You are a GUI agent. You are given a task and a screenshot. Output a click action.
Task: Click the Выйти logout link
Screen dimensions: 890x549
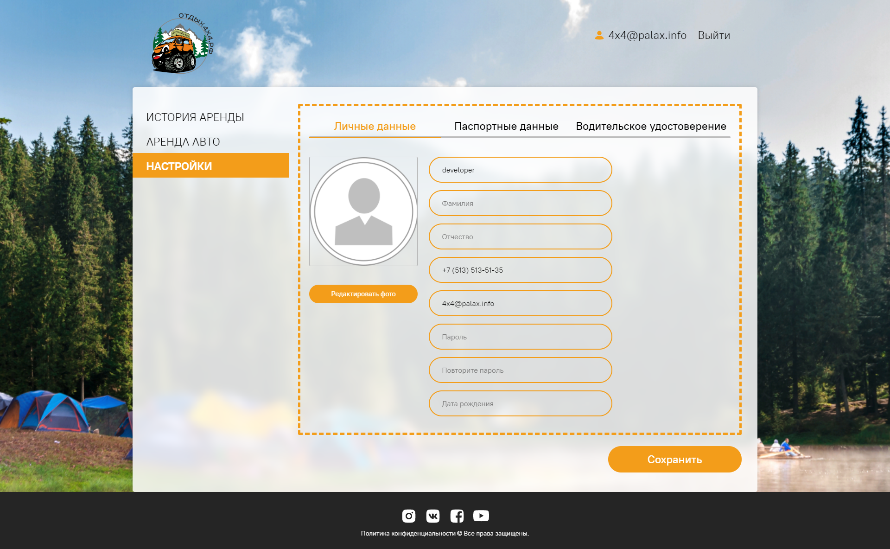point(714,35)
